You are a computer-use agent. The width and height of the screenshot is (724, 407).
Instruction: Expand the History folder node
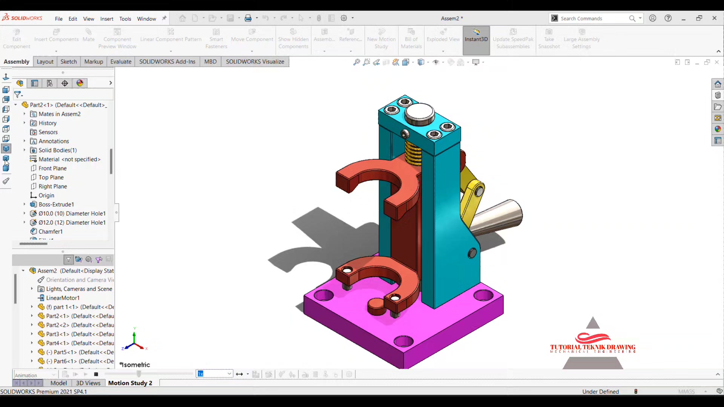(x=25, y=123)
